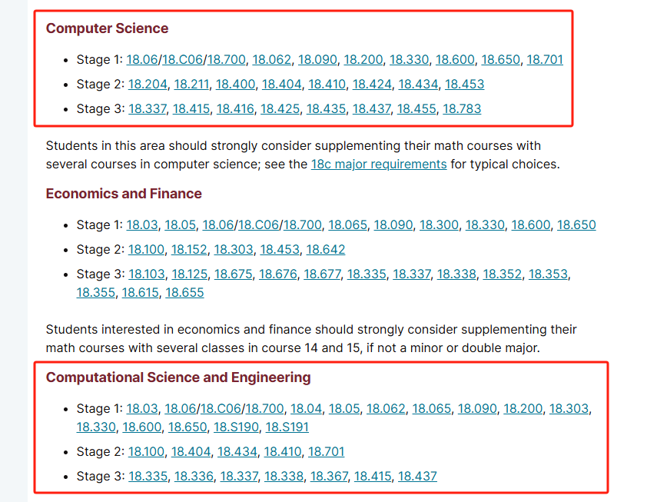657x502 pixels.
Task: Open course 18.416 link
Action: pyautogui.click(x=235, y=108)
